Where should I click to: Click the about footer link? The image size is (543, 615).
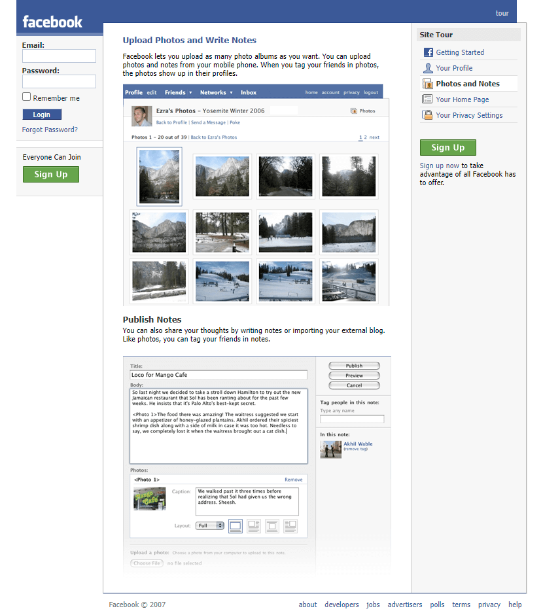pyautogui.click(x=307, y=605)
